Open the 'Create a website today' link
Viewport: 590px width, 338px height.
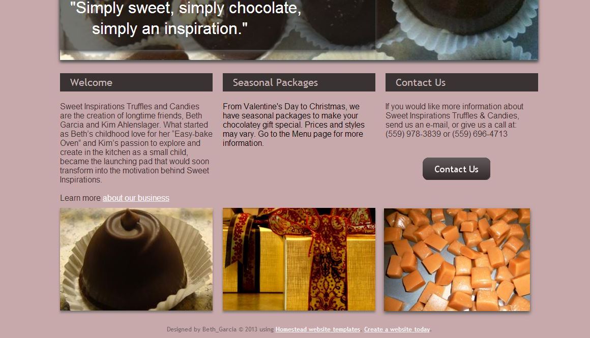[x=397, y=329]
